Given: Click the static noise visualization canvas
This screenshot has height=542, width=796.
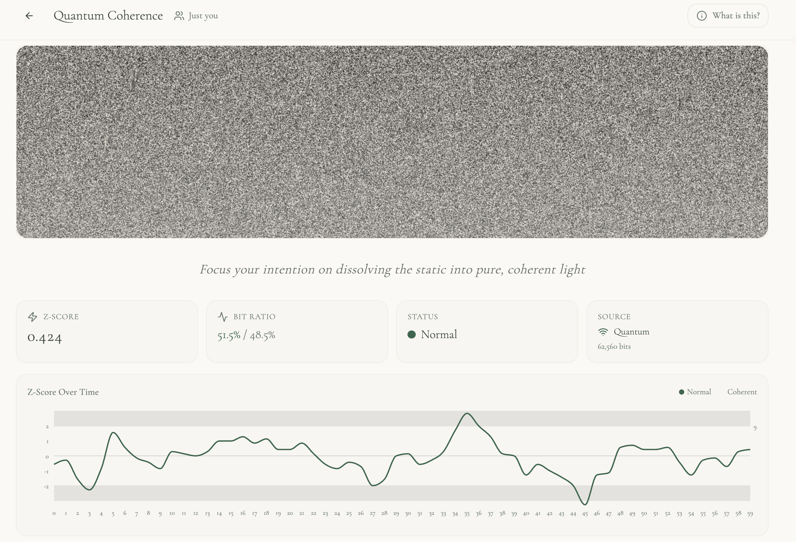Looking at the screenshot, I should coord(392,142).
